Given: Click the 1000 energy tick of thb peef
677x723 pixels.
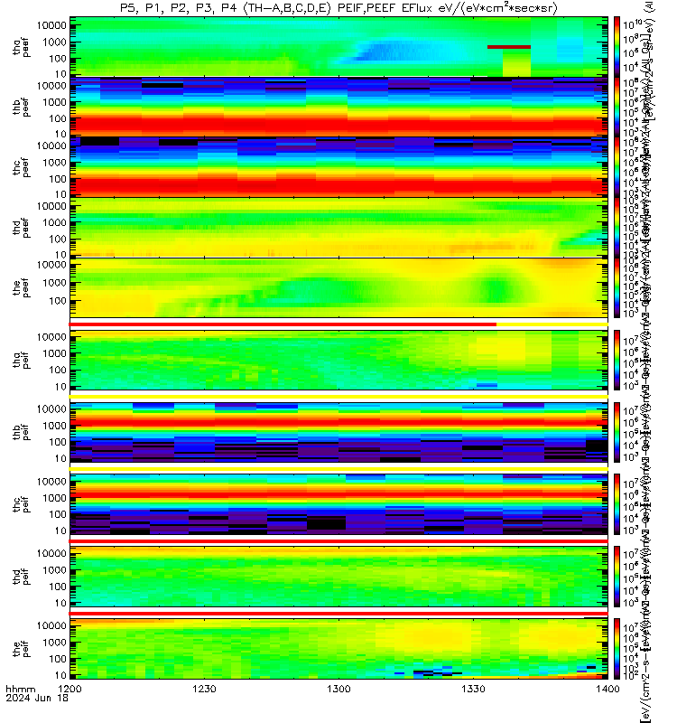Looking at the screenshot, I should coord(54,102).
